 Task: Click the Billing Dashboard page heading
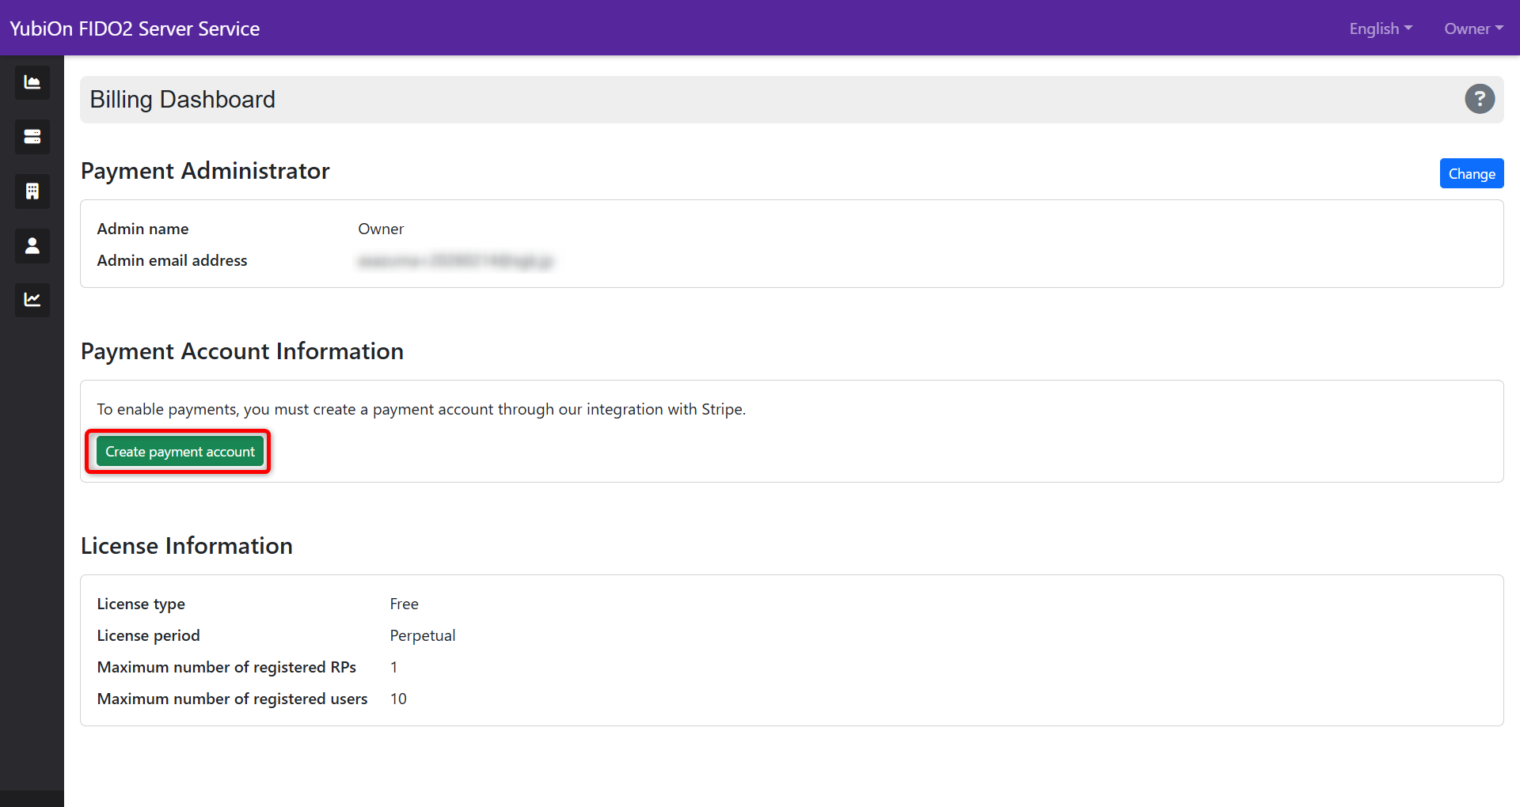tap(182, 99)
